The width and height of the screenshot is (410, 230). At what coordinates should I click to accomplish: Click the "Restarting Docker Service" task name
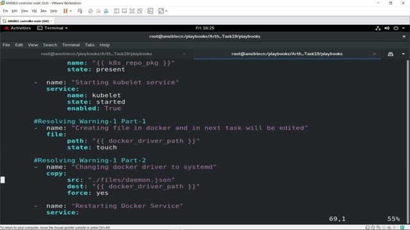point(127,206)
